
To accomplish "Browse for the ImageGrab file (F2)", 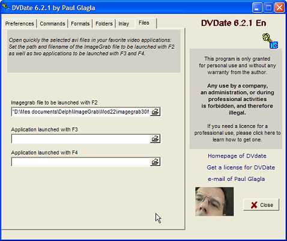I will point(155,112).
